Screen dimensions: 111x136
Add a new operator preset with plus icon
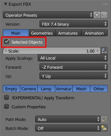[x=97, y=15]
